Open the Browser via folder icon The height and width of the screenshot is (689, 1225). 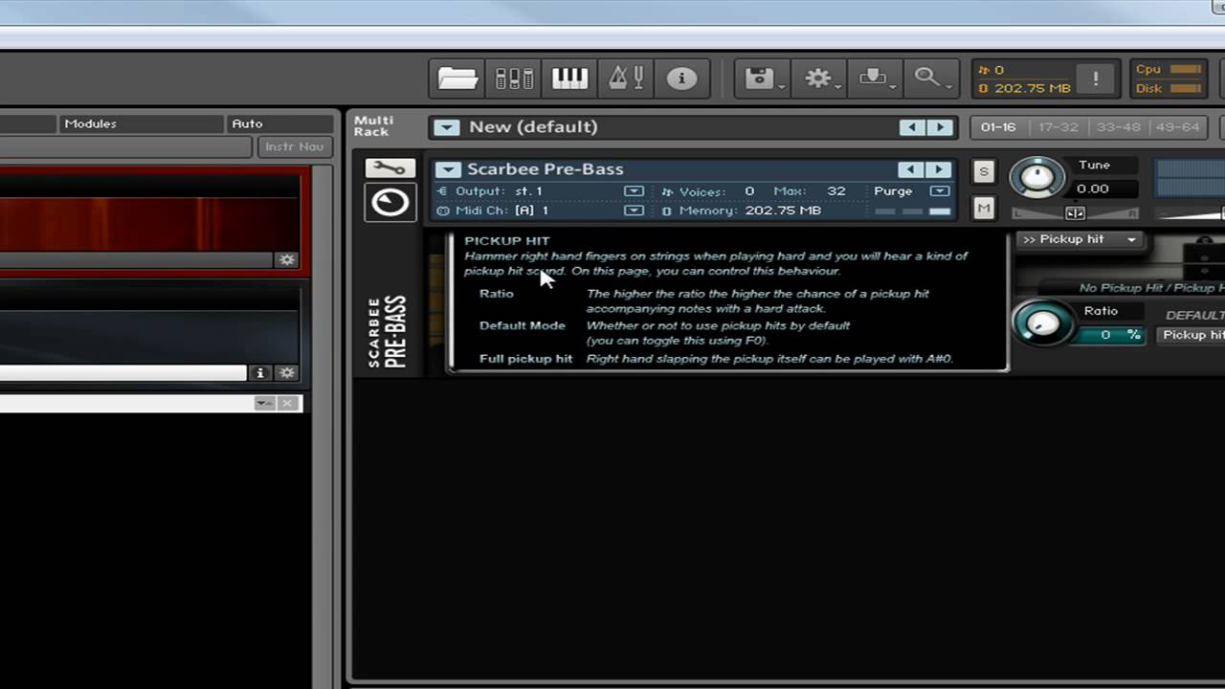click(x=457, y=78)
